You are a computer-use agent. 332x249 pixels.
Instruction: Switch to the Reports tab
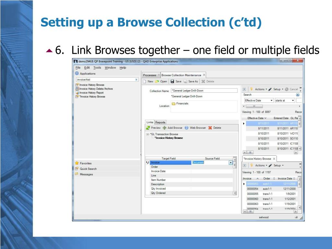pyautogui.click(x=160, y=122)
